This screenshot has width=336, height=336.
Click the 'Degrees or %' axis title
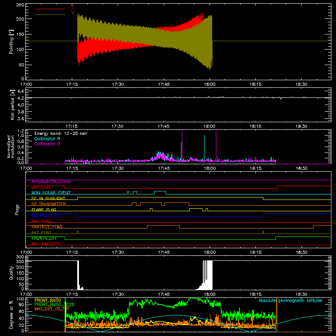[11, 315]
